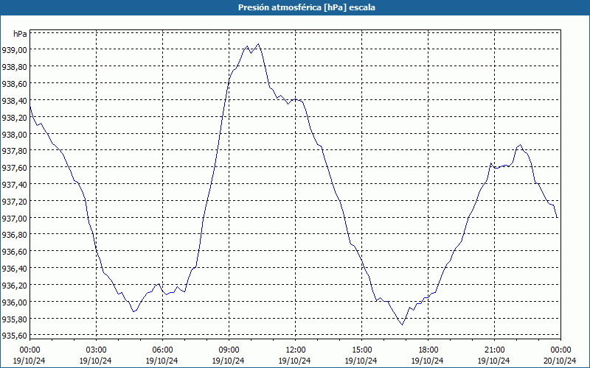Image resolution: width=590 pixels, height=368 pixels.
Task: Click the 21:00 time label
Action: (494, 350)
